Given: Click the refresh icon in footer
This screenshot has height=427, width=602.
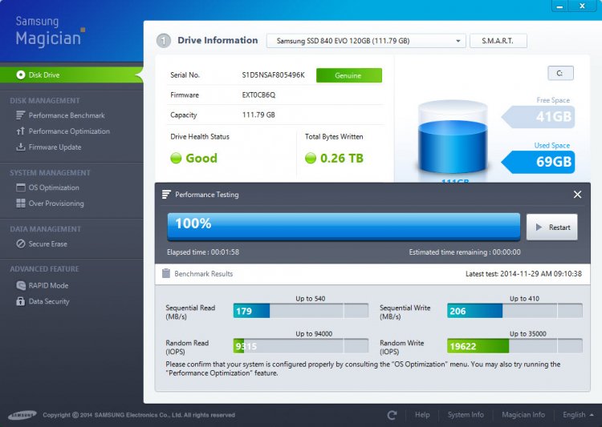Looking at the screenshot, I should [392, 415].
